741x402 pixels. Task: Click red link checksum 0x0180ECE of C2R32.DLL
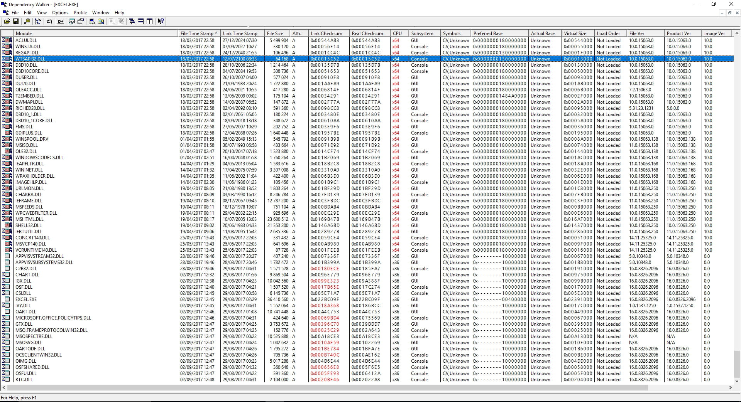pyautogui.click(x=325, y=269)
